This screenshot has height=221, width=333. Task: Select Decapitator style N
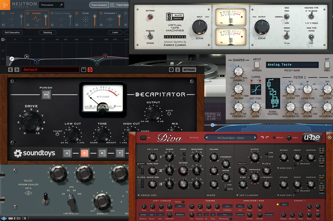tap(102, 153)
